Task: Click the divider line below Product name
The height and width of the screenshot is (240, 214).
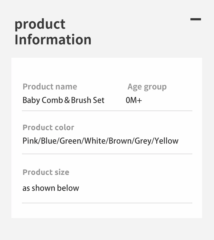Action: tap(107, 111)
